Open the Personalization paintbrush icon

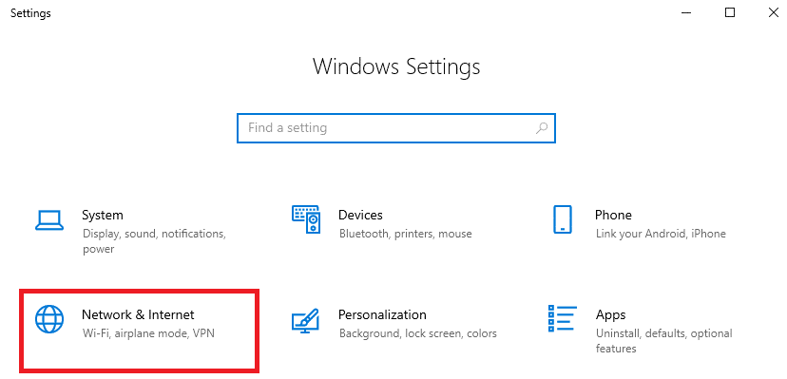306,320
